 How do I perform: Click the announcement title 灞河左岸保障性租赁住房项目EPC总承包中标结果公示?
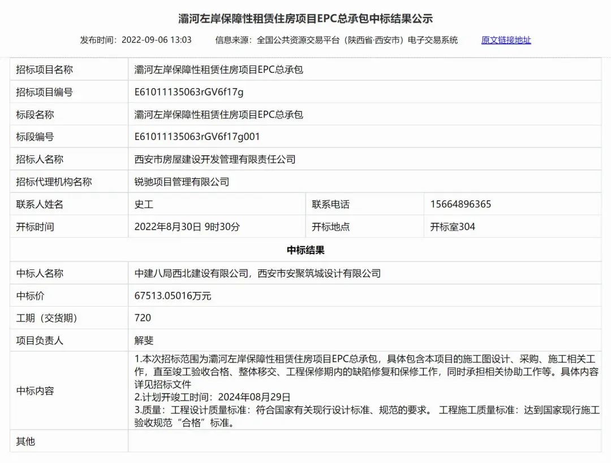pos(305,17)
